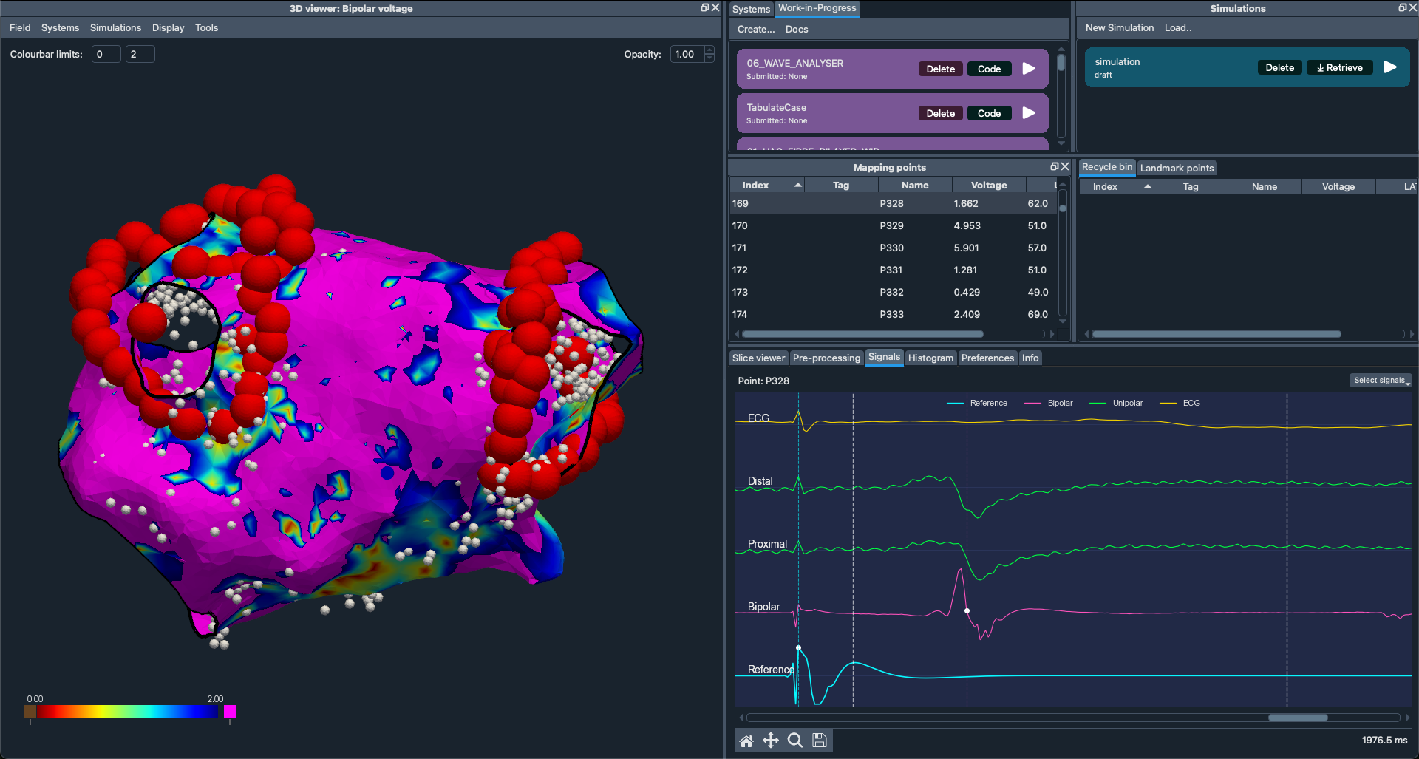Delete the simulation draft
The width and height of the screenshot is (1419, 759).
1280,67
